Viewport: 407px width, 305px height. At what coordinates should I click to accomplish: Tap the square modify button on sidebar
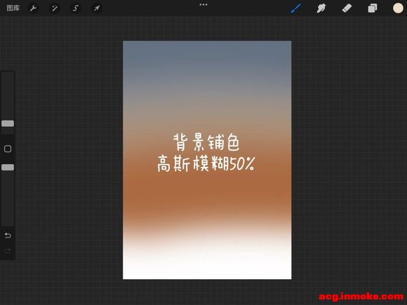click(x=8, y=149)
